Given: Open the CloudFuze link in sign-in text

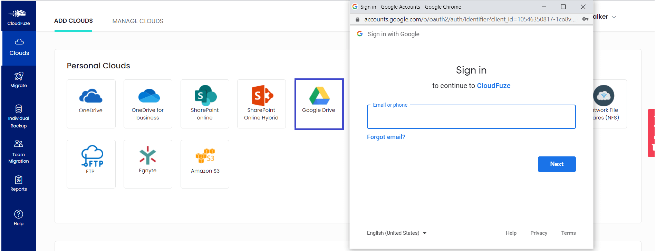Looking at the screenshot, I should pyautogui.click(x=493, y=86).
